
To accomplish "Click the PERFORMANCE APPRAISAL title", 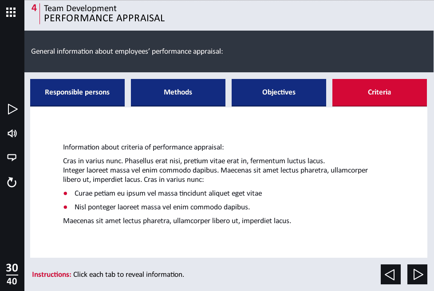I will (104, 18).
